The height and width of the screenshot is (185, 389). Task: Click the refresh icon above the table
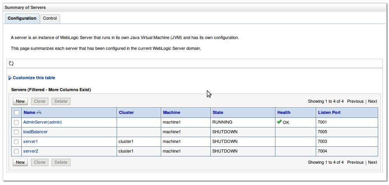tap(11, 63)
